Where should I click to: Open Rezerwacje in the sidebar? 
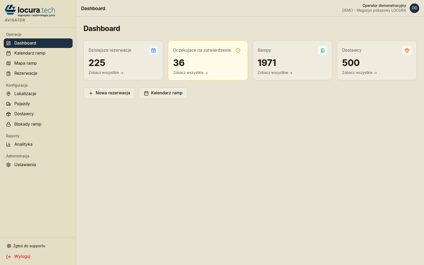38,73
